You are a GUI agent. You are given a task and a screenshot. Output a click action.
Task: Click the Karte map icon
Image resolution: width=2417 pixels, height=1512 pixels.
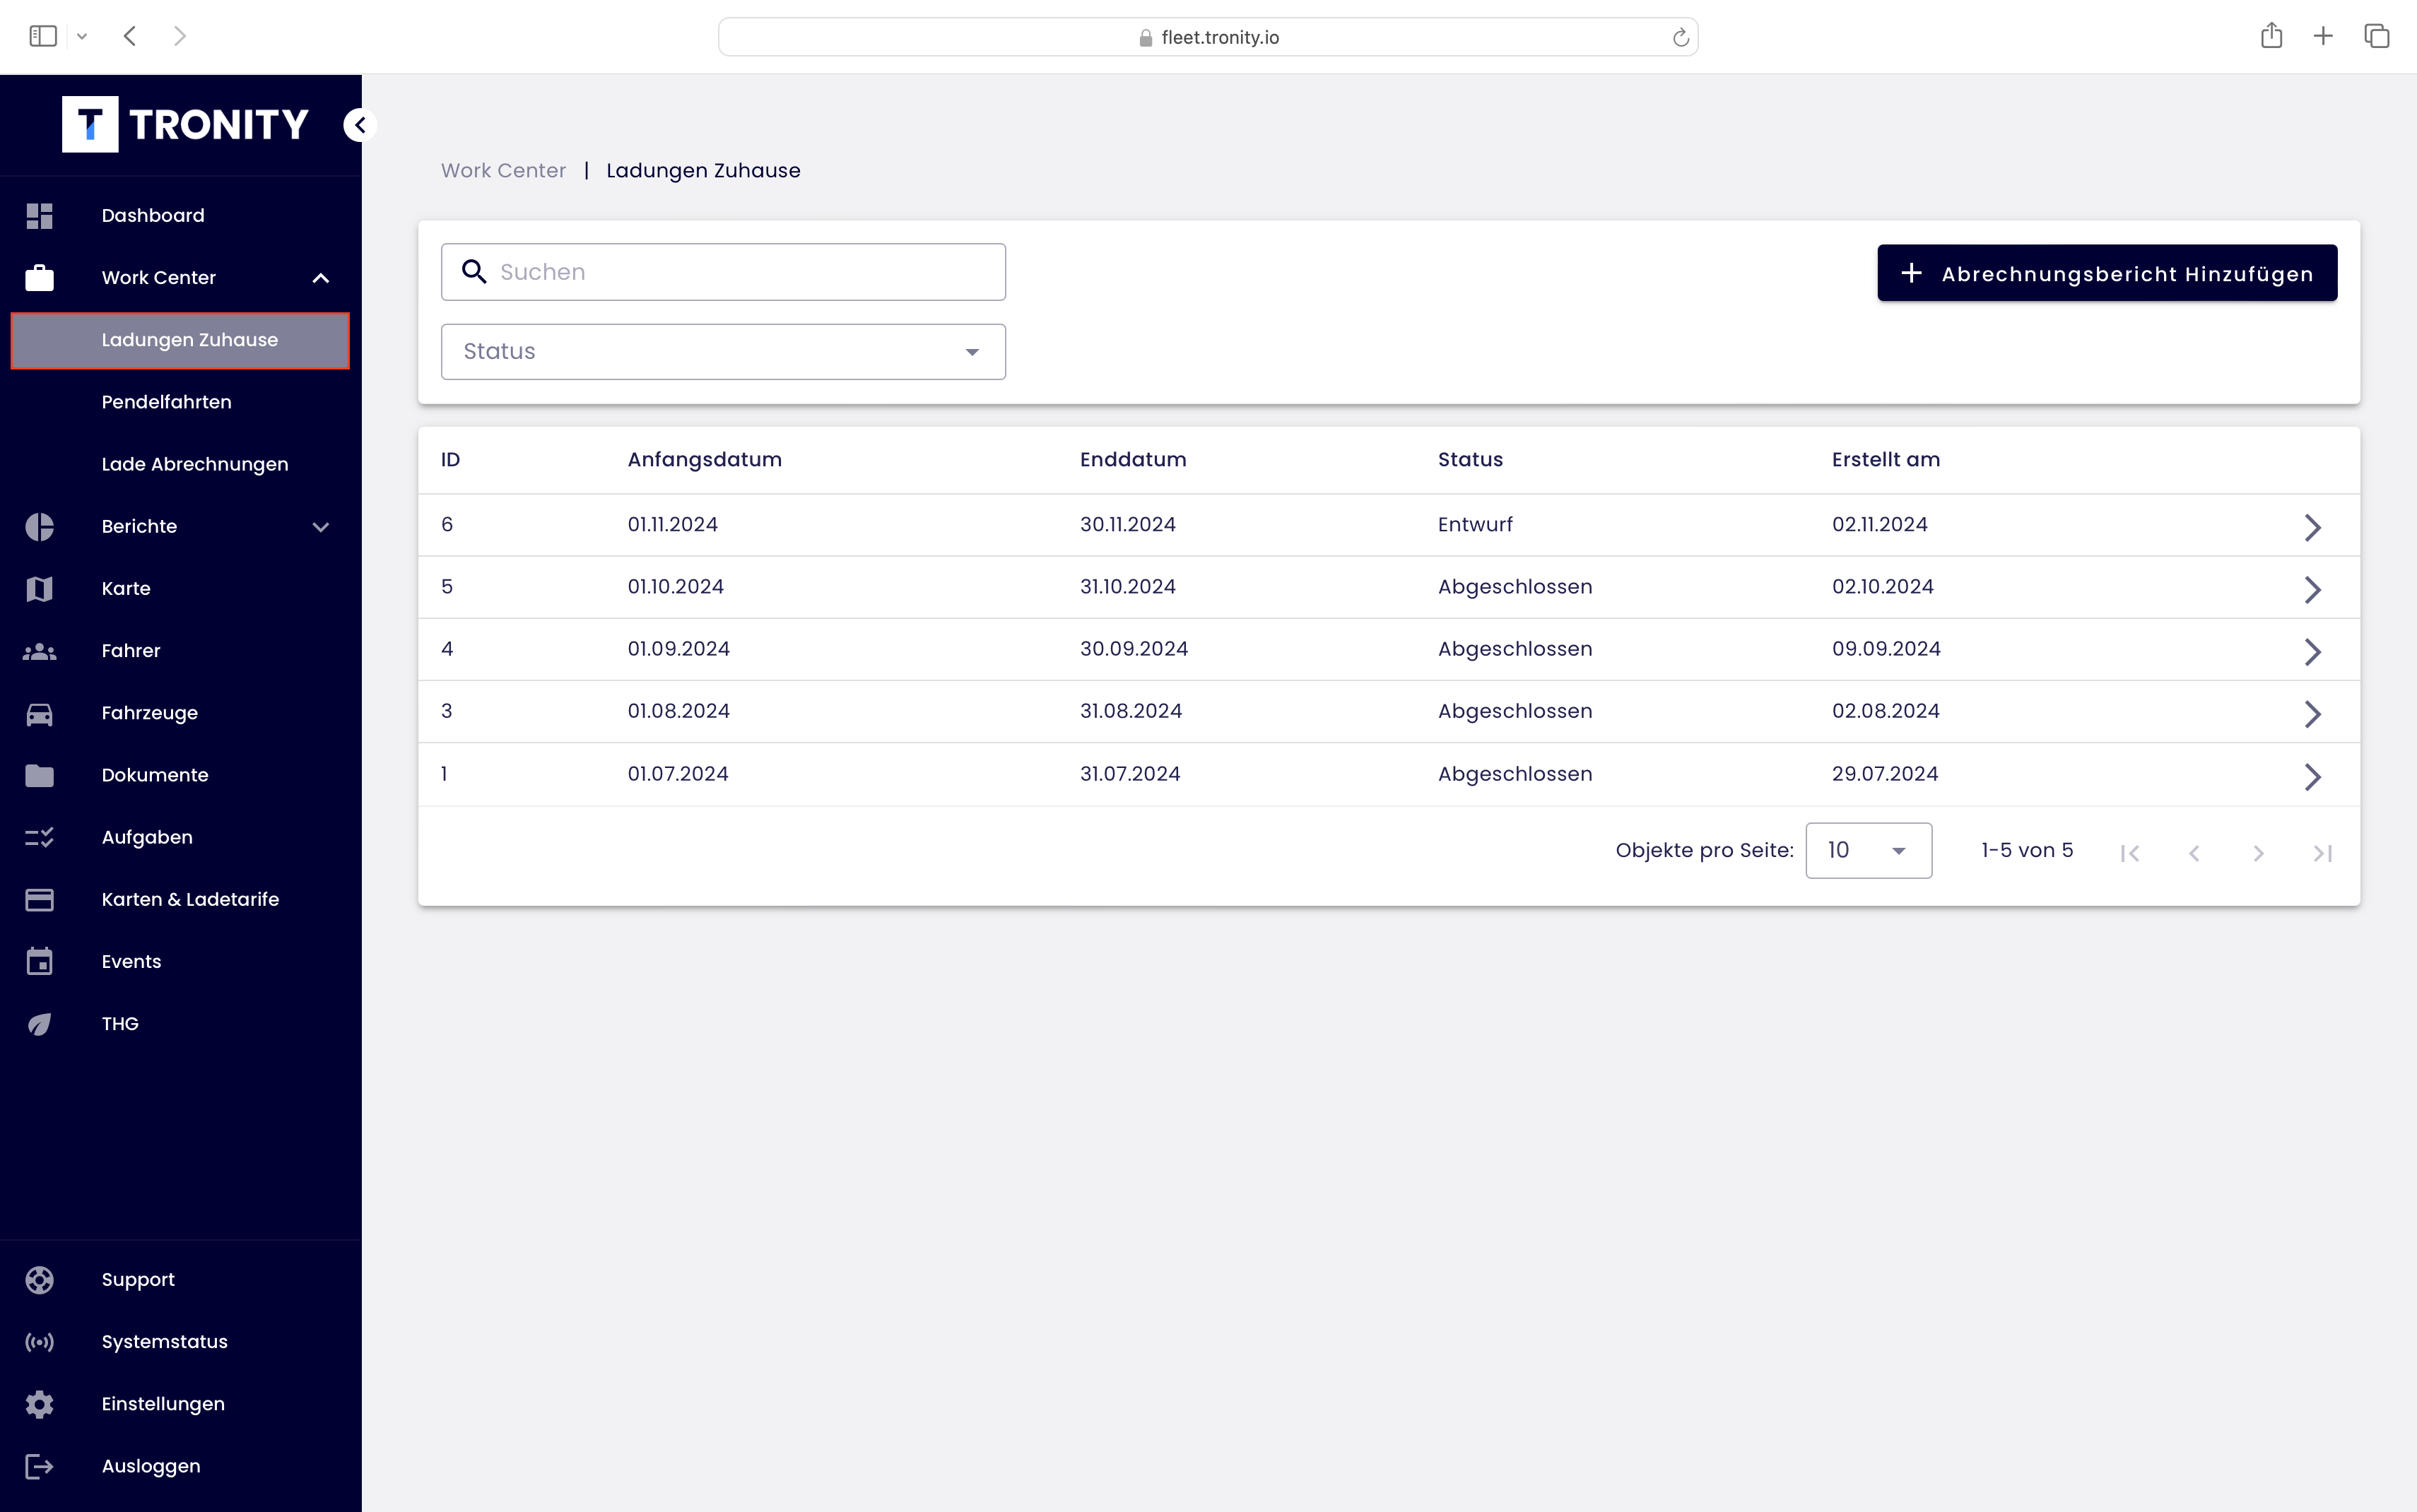pyautogui.click(x=39, y=589)
